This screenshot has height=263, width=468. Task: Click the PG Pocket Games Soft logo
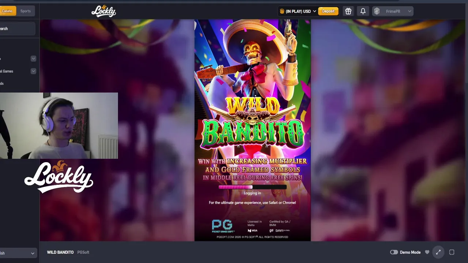[223, 226]
